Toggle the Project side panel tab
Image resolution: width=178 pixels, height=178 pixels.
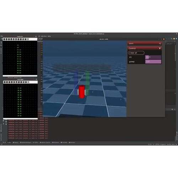click(1, 43)
